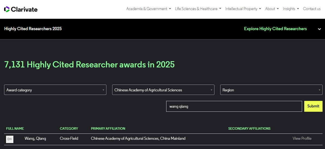Open the Explore Highly Cited Researchers link
325x149 pixels.
[x=275, y=29]
